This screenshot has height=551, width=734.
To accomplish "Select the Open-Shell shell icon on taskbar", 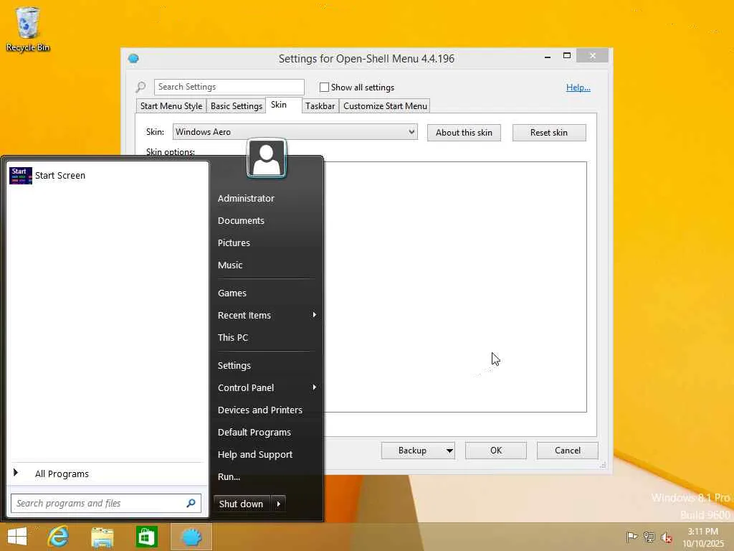I will pos(191,537).
